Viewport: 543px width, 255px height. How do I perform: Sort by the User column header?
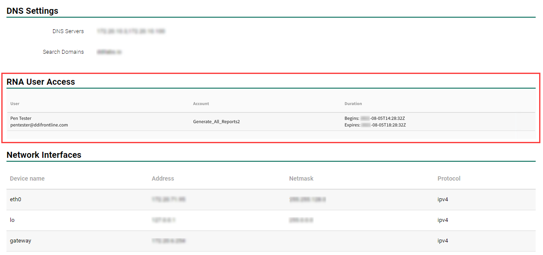tap(15, 104)
